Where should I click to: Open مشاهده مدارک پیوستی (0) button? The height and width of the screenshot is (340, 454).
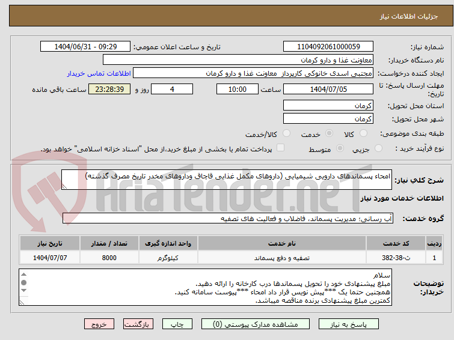tap(255, 324)
